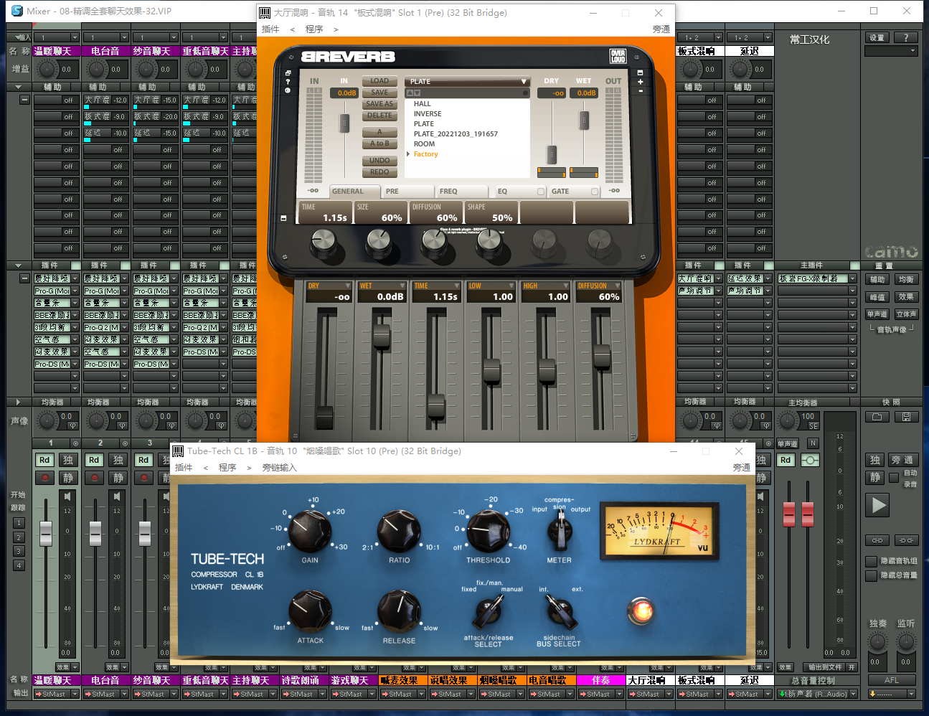Click the speaker monitor icon on channel 1
The image size is (929, 716).
[67, 496]
